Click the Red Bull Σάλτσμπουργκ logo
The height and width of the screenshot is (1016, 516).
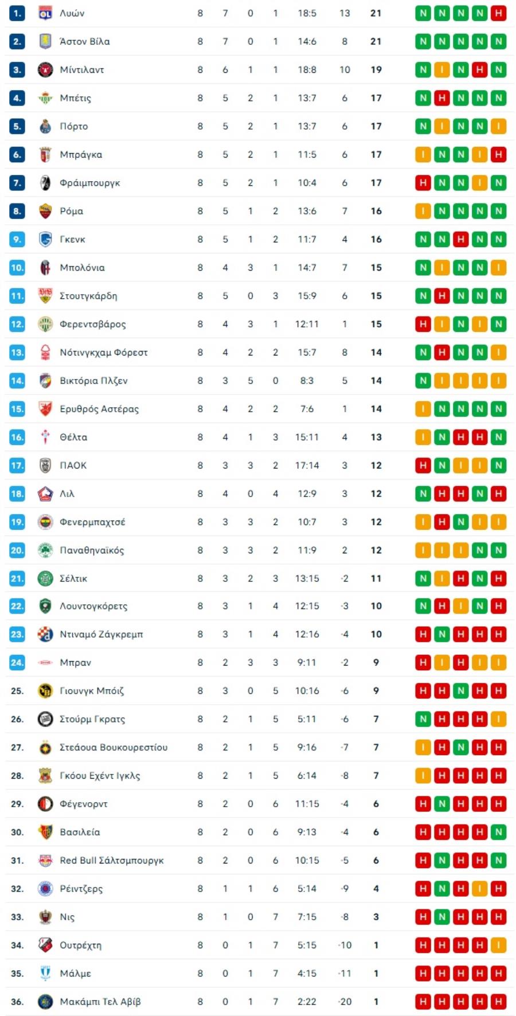pos(45,861)
